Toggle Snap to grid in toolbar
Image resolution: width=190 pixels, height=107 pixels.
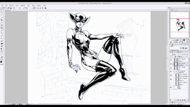(42, 8)
